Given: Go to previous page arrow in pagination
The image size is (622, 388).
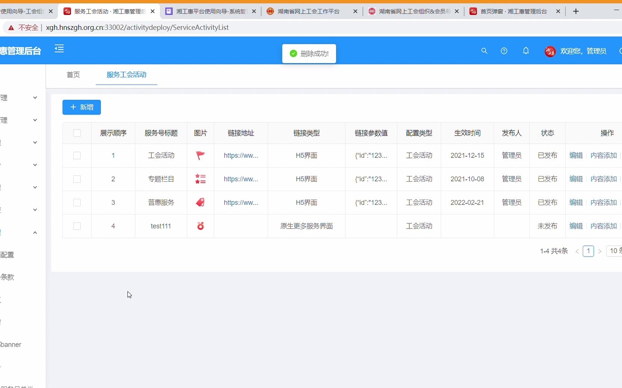Looking at the screenshot, I should point(577,251).
